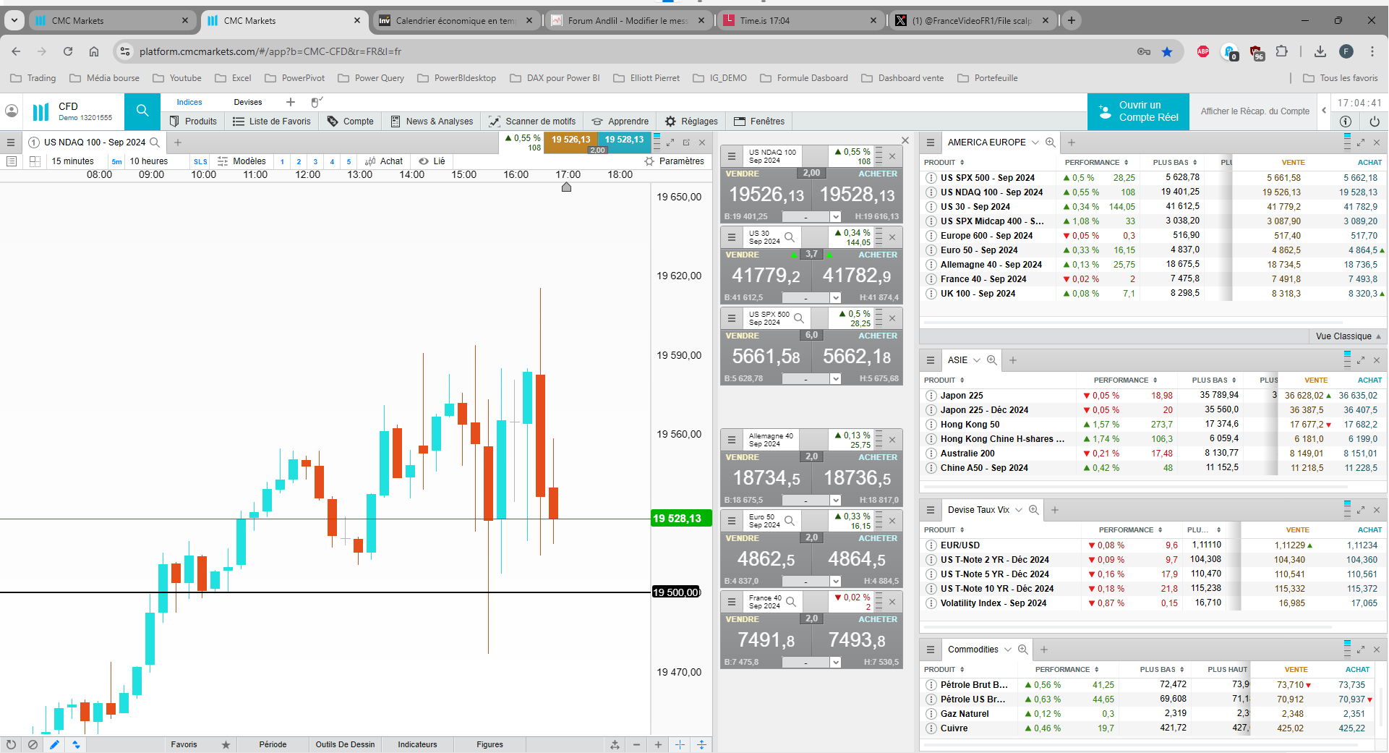Expand the ASIE watchlist dropdown
The width and height of the screenshot is (1389, 753).
click(976, 360)
